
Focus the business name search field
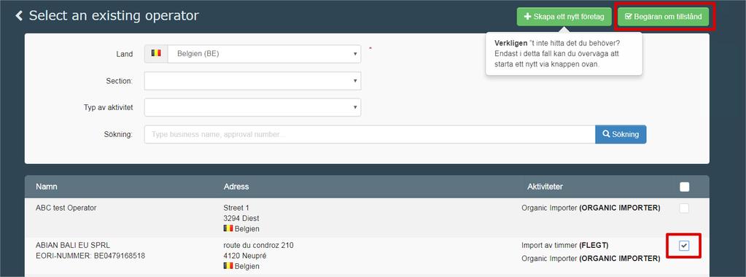tap(370, 134)
